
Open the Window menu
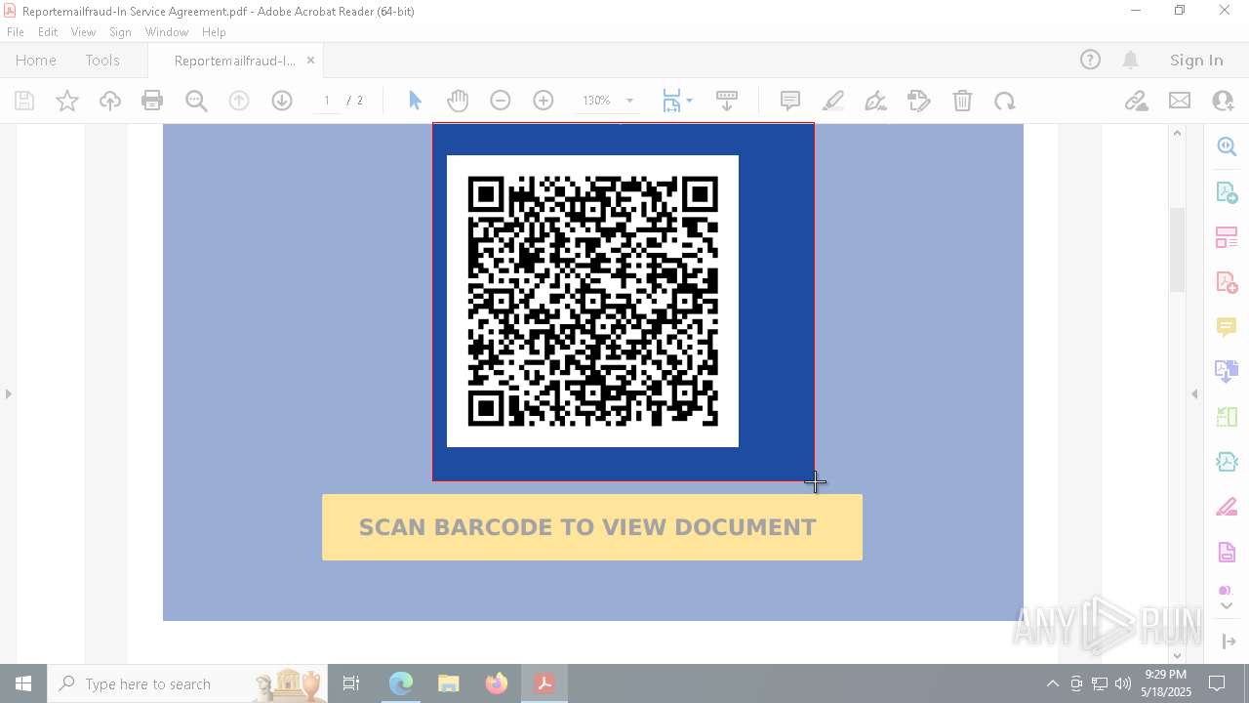pyautogui.click(x=167, y=32)
